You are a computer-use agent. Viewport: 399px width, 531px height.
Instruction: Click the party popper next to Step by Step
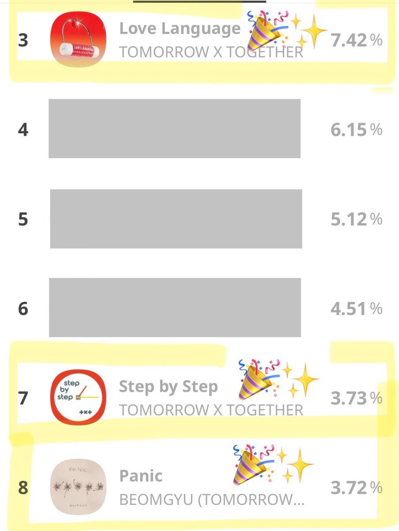click(x=259, y=379)
